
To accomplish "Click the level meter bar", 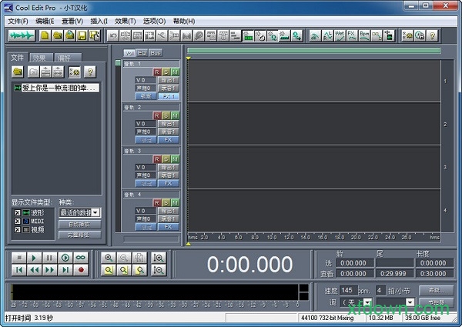I will coord(156,292).
